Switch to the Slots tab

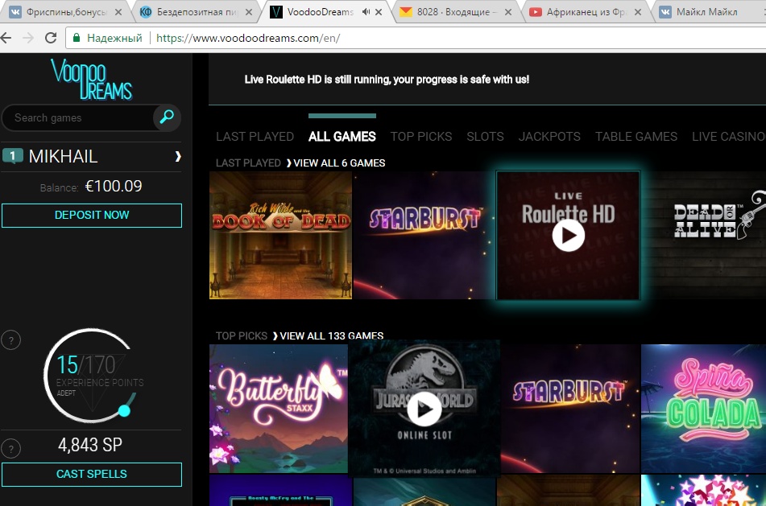click(x=485, y=136)
